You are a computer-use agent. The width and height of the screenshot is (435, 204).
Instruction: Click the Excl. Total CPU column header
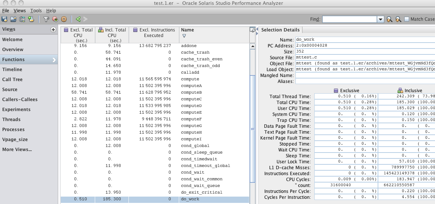click(x=78, y=35)
